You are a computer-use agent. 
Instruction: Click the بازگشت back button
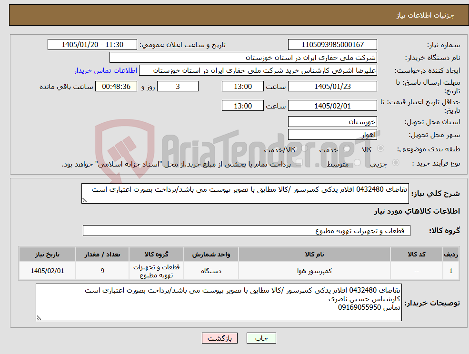pos(220,338)
